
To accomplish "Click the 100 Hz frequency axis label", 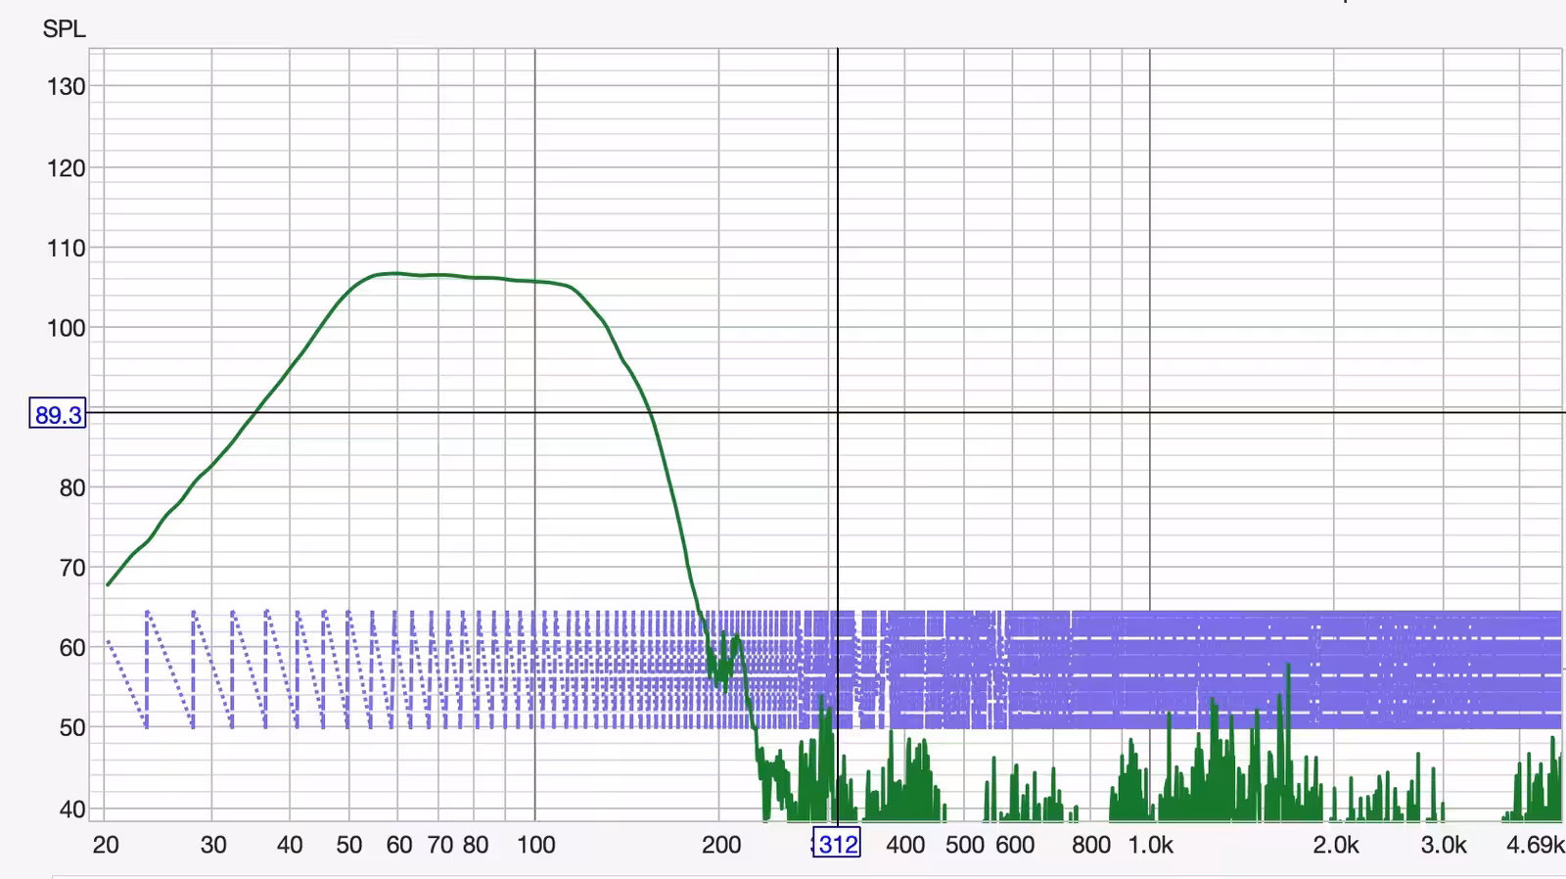I will [536, 845].
